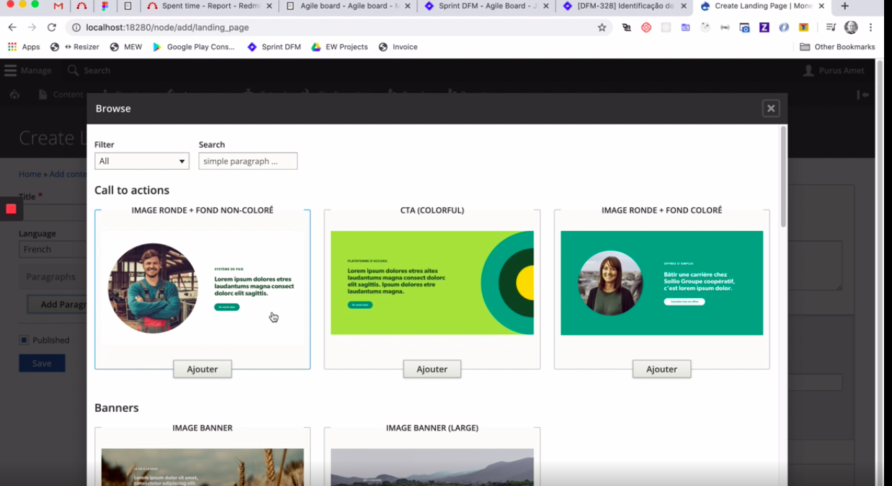Click the Save button
The image size is (892, 486).
42,363
